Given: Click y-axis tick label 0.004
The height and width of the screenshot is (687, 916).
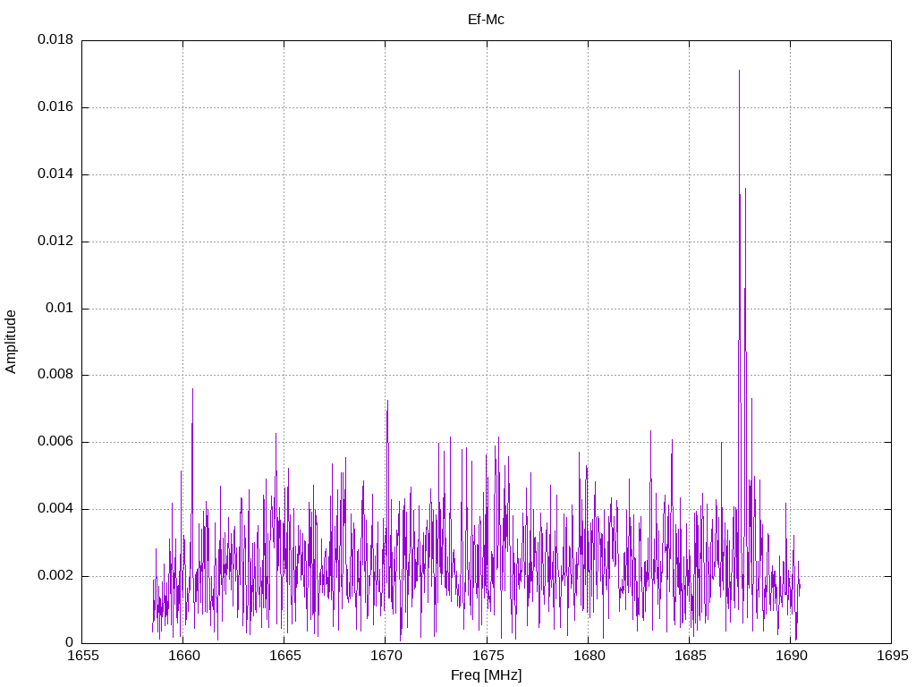Looking at the screenshot, I should coord(55,509).
